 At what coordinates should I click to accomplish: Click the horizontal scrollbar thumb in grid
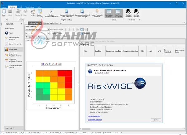[86, 129]
